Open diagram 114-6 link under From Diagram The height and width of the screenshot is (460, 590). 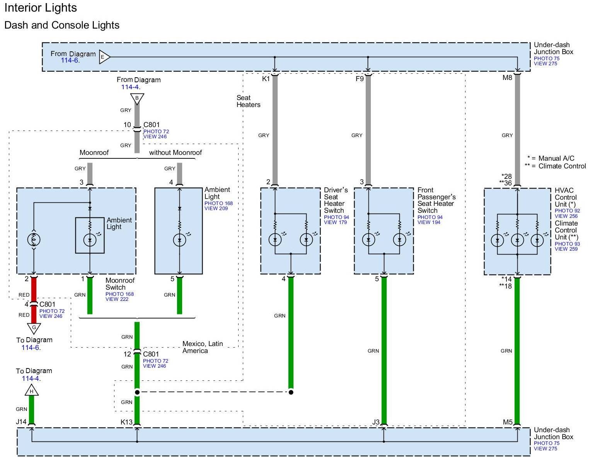coord(70,60)
